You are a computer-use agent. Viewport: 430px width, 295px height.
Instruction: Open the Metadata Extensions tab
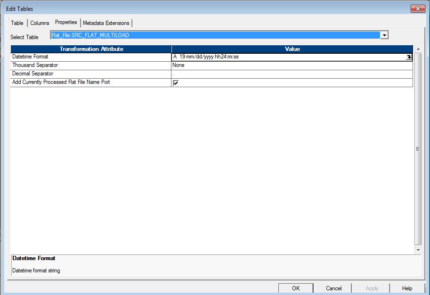coord(106,23)
